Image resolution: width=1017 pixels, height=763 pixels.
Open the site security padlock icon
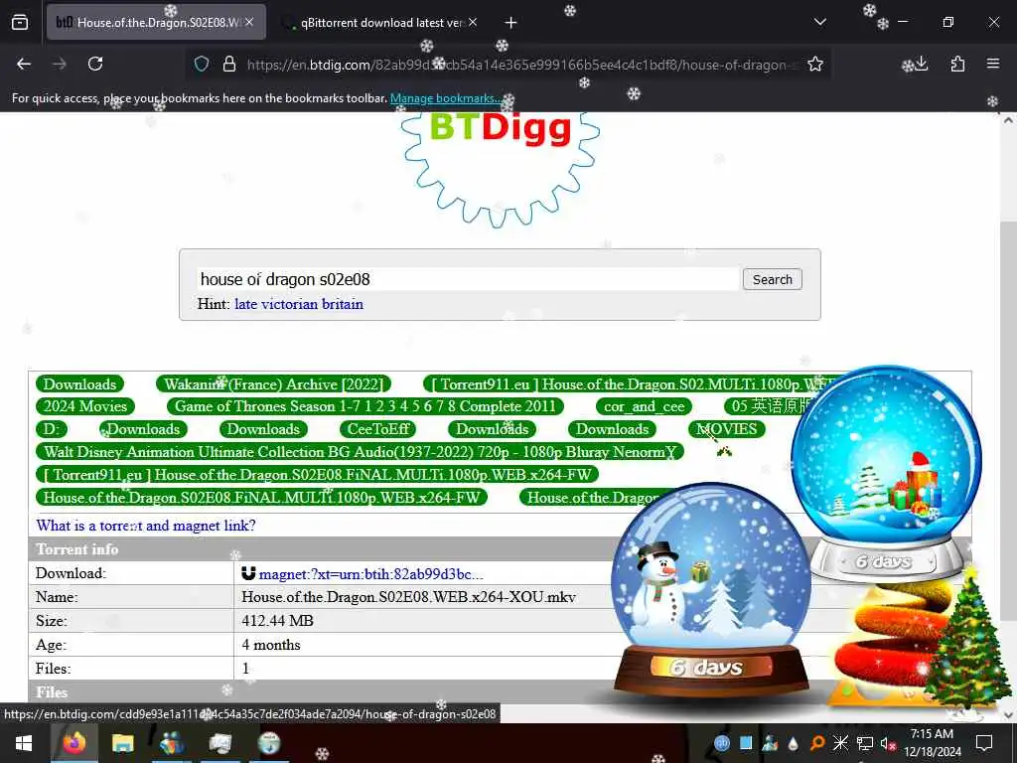pyautogui.click(x=229, y=64)
